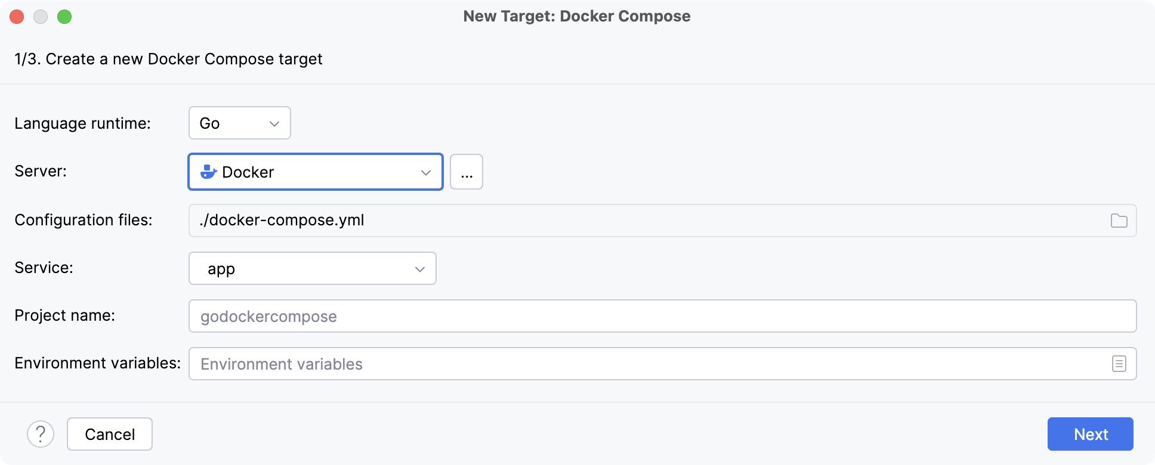This screenshot has height=465, width=1155.
Task: Cancel the Docker Compose target creation
Action: pos(109,434)
